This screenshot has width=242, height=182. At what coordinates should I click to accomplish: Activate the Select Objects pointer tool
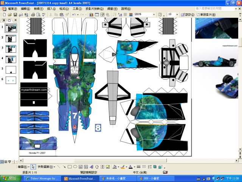tap(33, 167)
